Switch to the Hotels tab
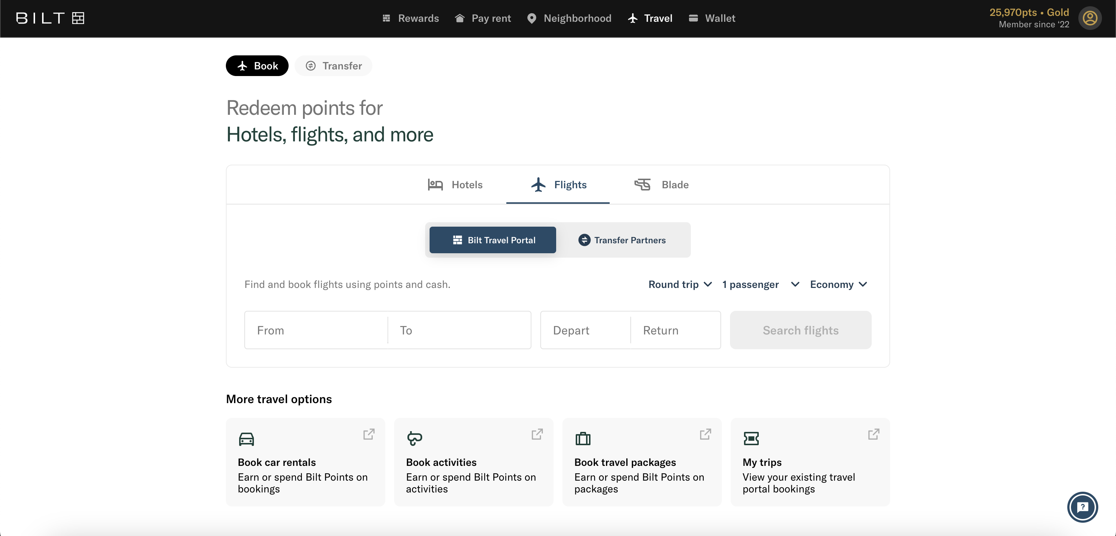Image resolution: width=1116 pixels, height=536 pixels. [x=455, y=185]
